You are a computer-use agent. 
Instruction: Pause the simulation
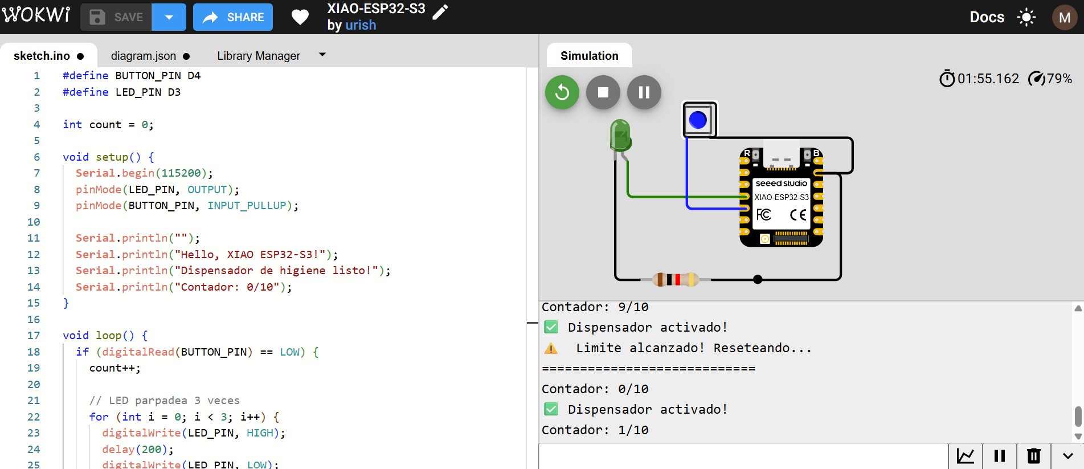pyautogui.click(x=644, y=92)
